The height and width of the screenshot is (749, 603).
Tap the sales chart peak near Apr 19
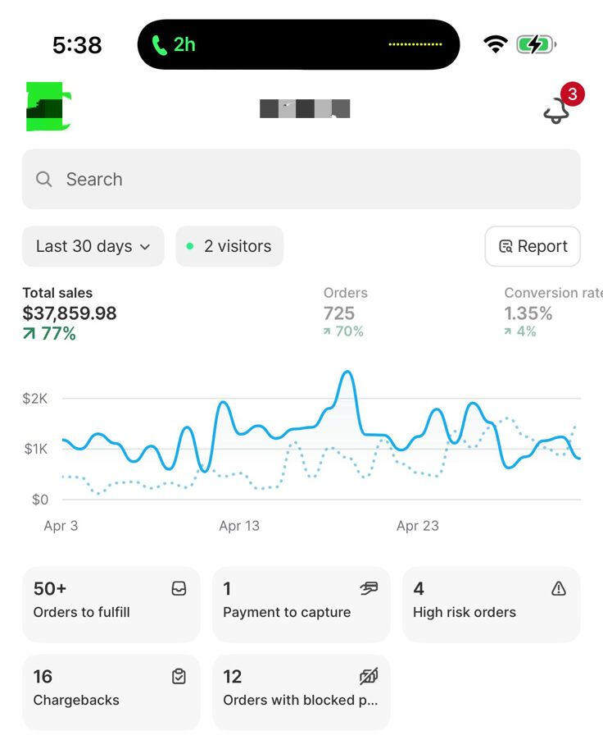(347, 373)
